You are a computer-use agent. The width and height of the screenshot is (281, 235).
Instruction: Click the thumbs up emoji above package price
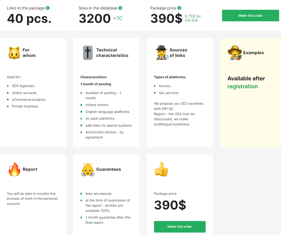point(161,169)
